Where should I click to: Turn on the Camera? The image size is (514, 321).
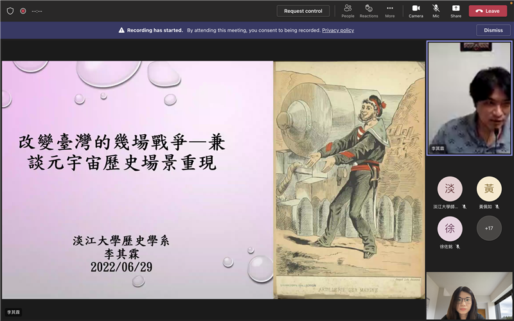coord(416,10)
